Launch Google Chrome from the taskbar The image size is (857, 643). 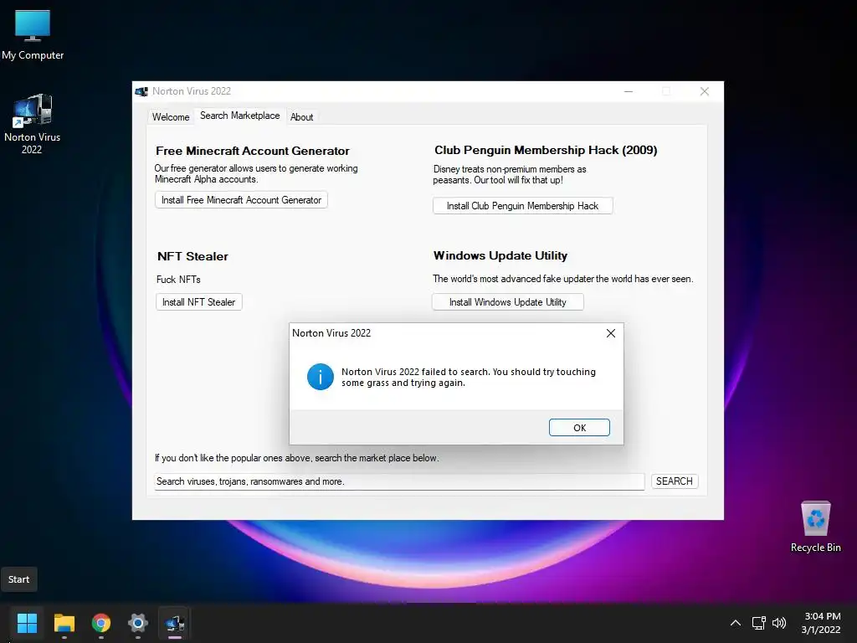pyautogui.click(x=101, y=623)
